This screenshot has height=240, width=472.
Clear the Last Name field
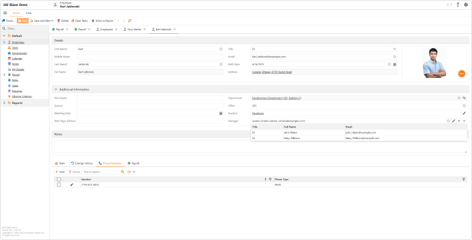pyautogui.click(x=221, y=64)
